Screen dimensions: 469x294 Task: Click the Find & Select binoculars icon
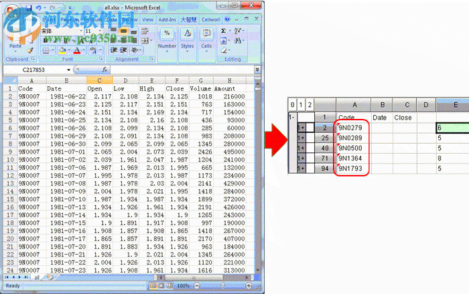click(x=237, y=40)
